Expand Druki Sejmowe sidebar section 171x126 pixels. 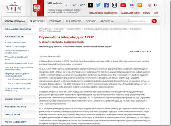click(12, 114)
